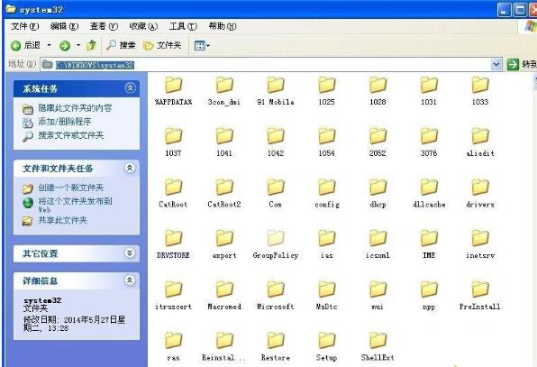
Task: Click the system32 title bar folder icon
Action: [x=11, y=9]
